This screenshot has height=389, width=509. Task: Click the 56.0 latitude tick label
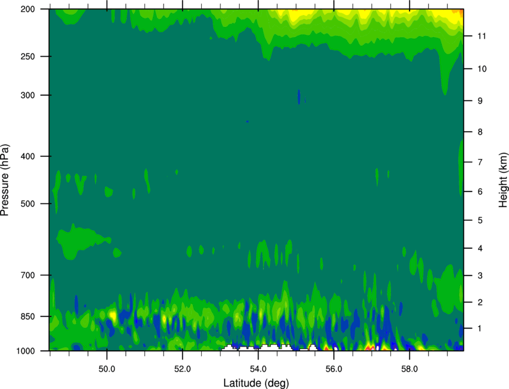point(334,369)
